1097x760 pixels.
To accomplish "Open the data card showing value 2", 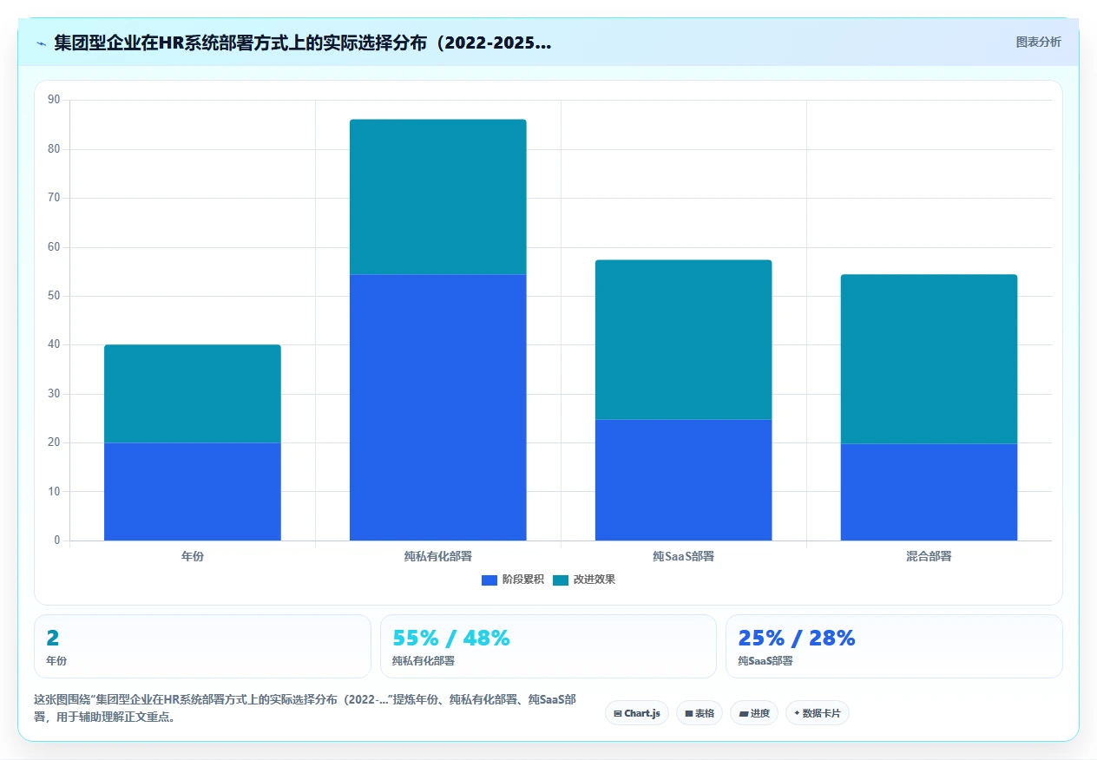I will tap(202, 646).
